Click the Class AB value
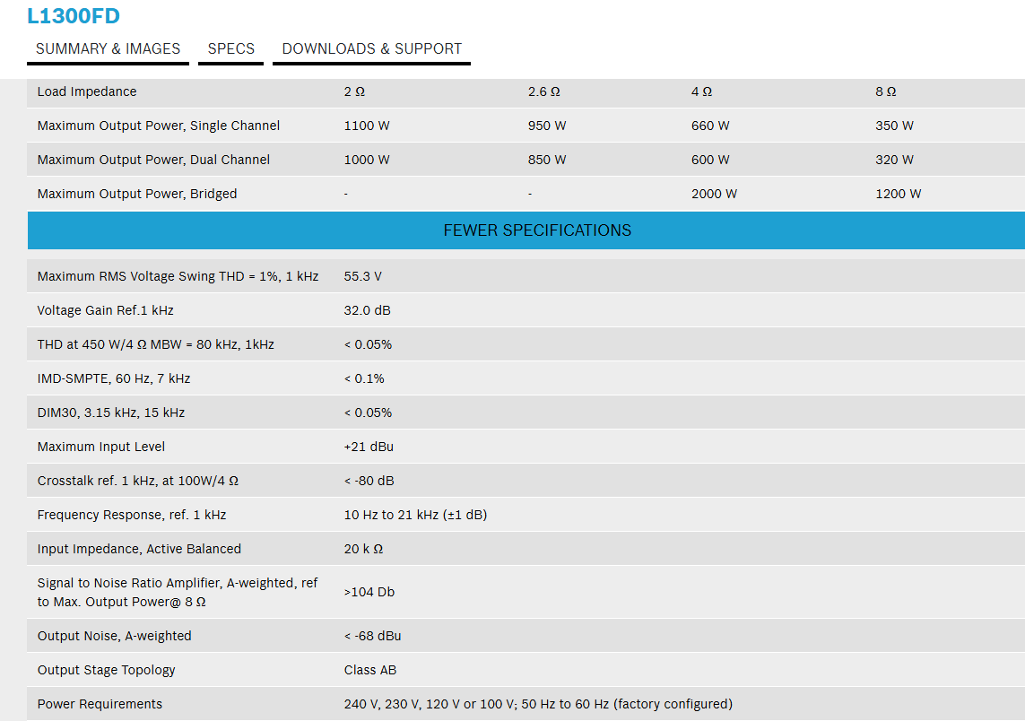Image resolution: width=1025 pixels, height=721 pixels. pos(370,669)
